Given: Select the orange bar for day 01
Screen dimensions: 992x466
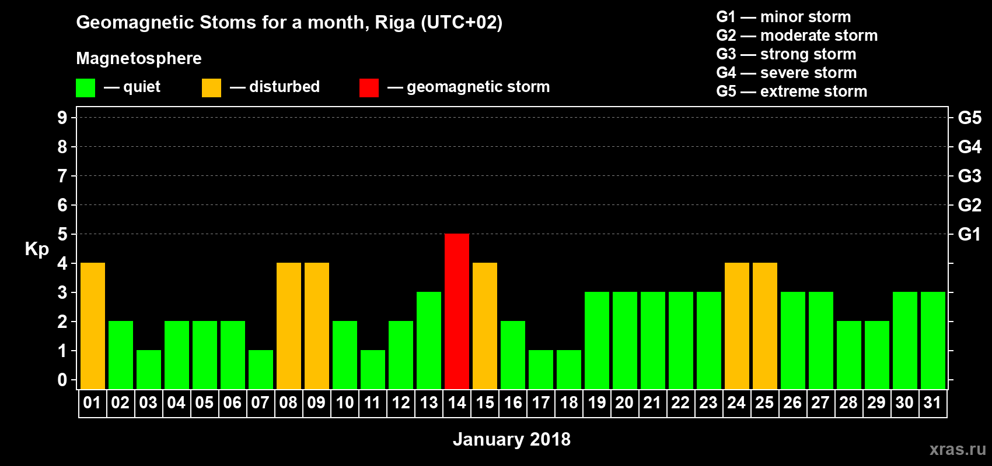Looking at the screenshot, I should click(93, 326).
